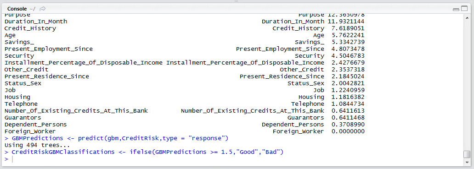
Task: Click the CreditRiskGBMClassifications ifelse command line
Action: click(144, 152)
